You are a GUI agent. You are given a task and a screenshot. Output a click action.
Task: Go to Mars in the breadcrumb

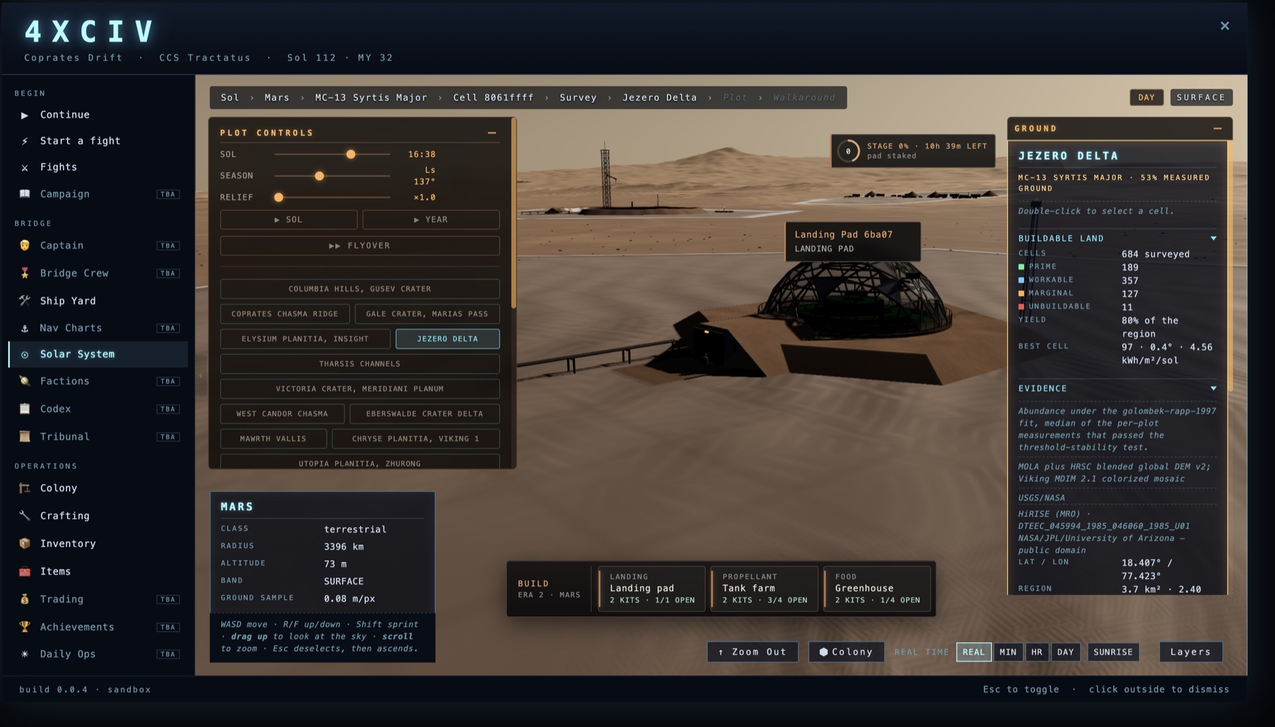point(277,98)
